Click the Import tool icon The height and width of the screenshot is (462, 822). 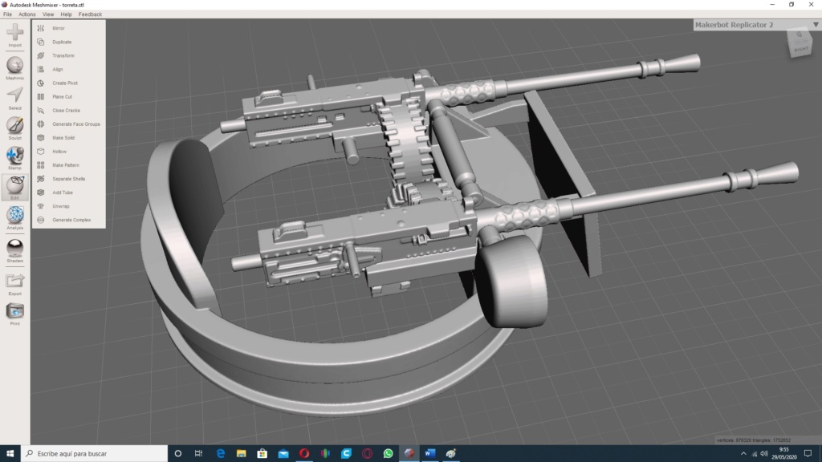[14, 32]
